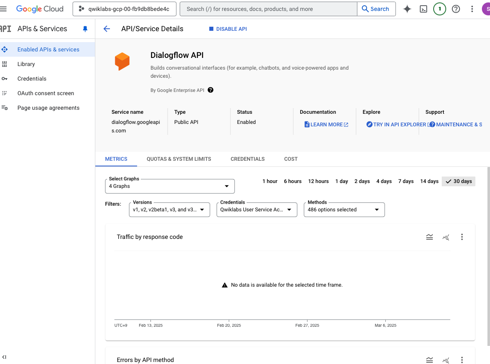Open Enabled APIs & services in sidebar
Viewport: 490px width, 364px height.
(47, 49)
